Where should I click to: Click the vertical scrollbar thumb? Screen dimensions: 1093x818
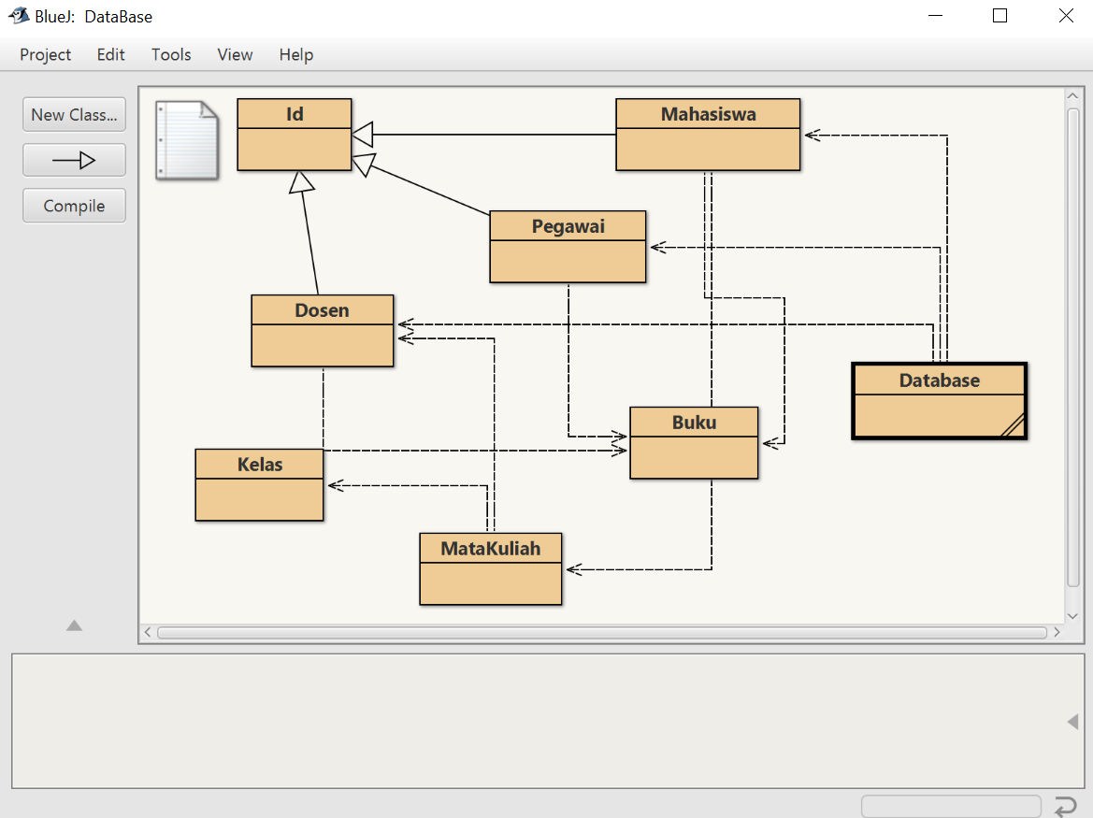click(x=1072, y=348)
